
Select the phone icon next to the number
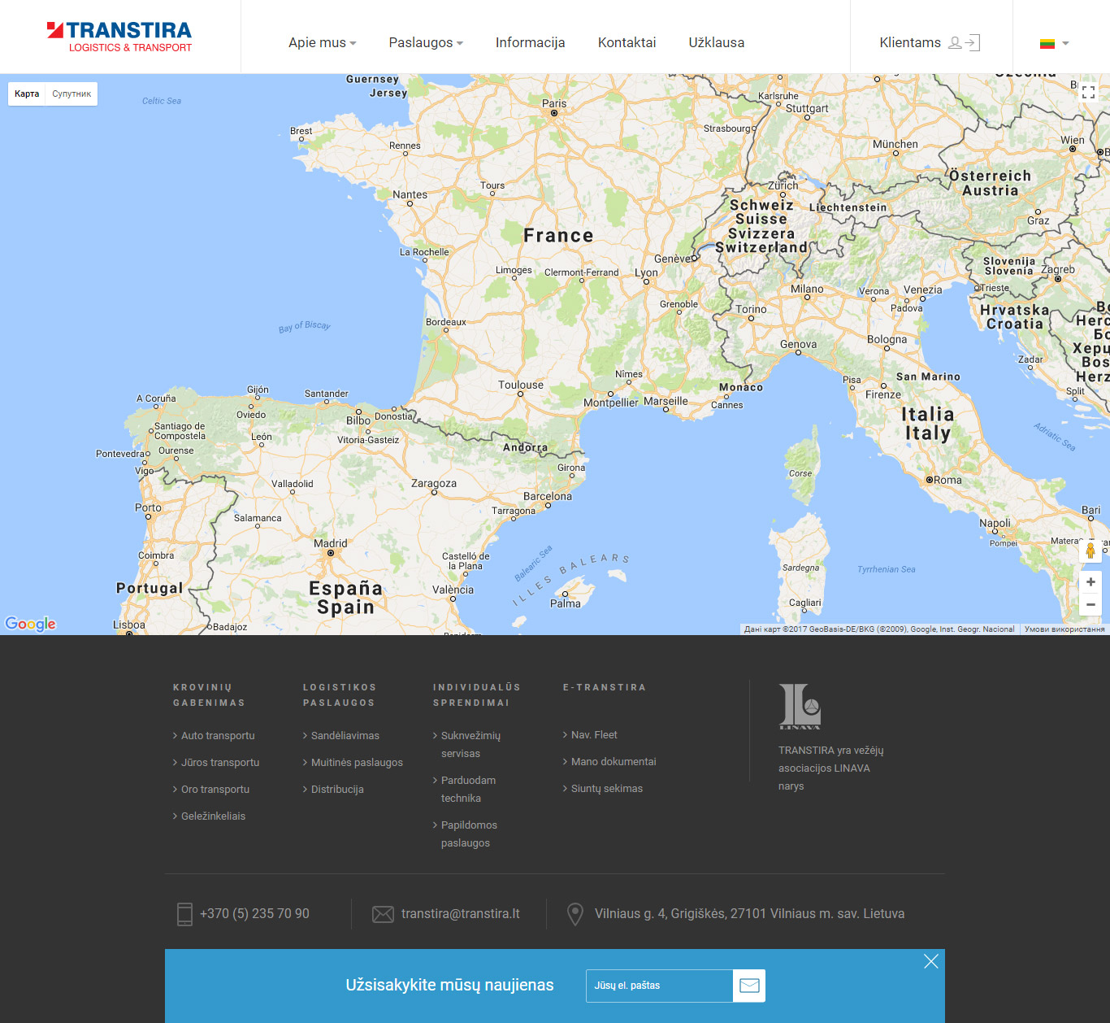[183, 913]
